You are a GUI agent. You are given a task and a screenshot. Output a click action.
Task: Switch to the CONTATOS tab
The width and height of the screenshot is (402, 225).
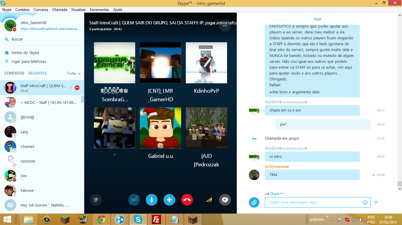pyautogui.click(x=14, y=73)
